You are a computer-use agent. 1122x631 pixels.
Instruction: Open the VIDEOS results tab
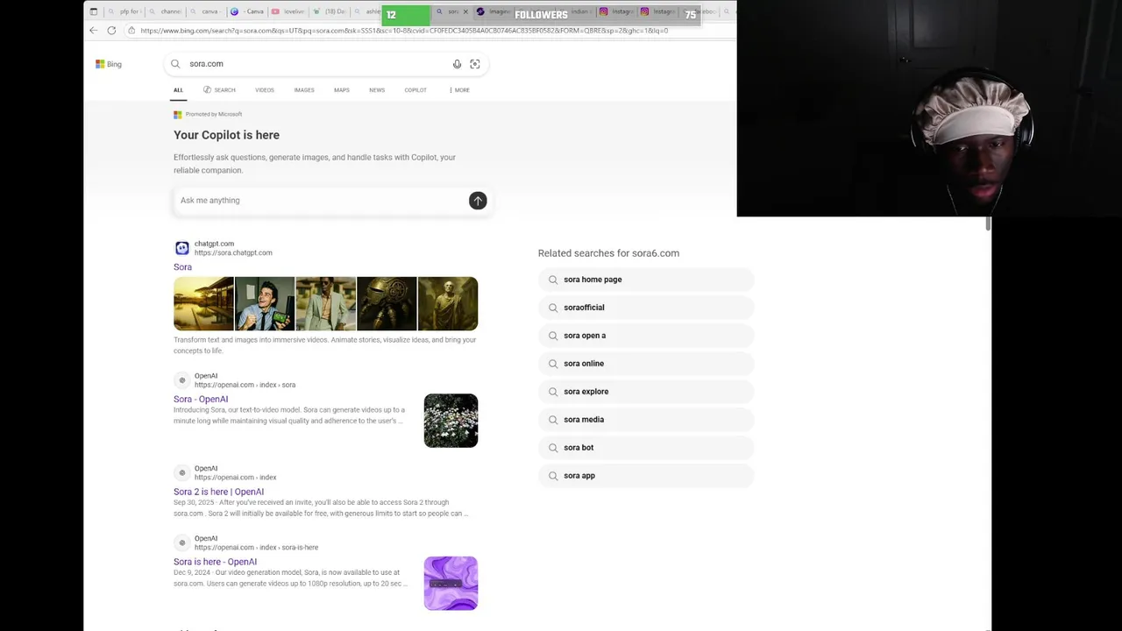pyautogui.click(x=265, y=90)
